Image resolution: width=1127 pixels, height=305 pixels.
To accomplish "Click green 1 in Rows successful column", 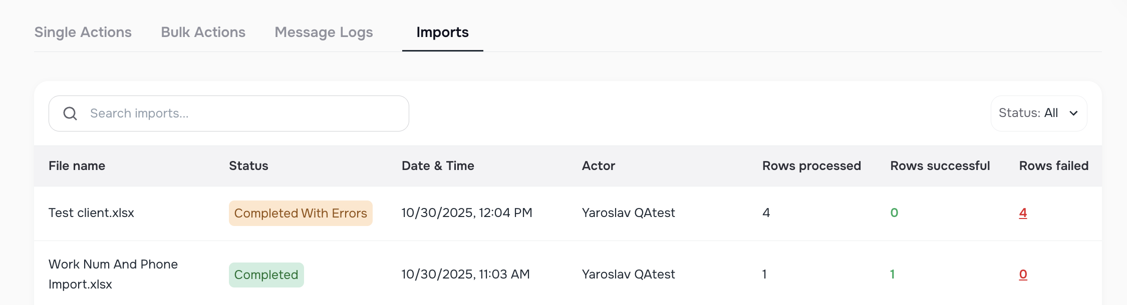I will point(893,274).
